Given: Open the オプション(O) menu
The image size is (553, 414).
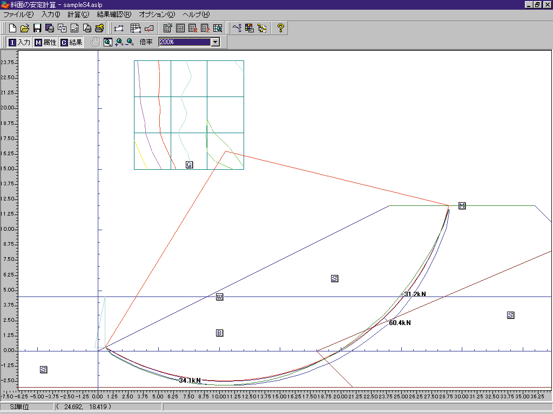Looking at the screenshot, I should pos(157,15).
